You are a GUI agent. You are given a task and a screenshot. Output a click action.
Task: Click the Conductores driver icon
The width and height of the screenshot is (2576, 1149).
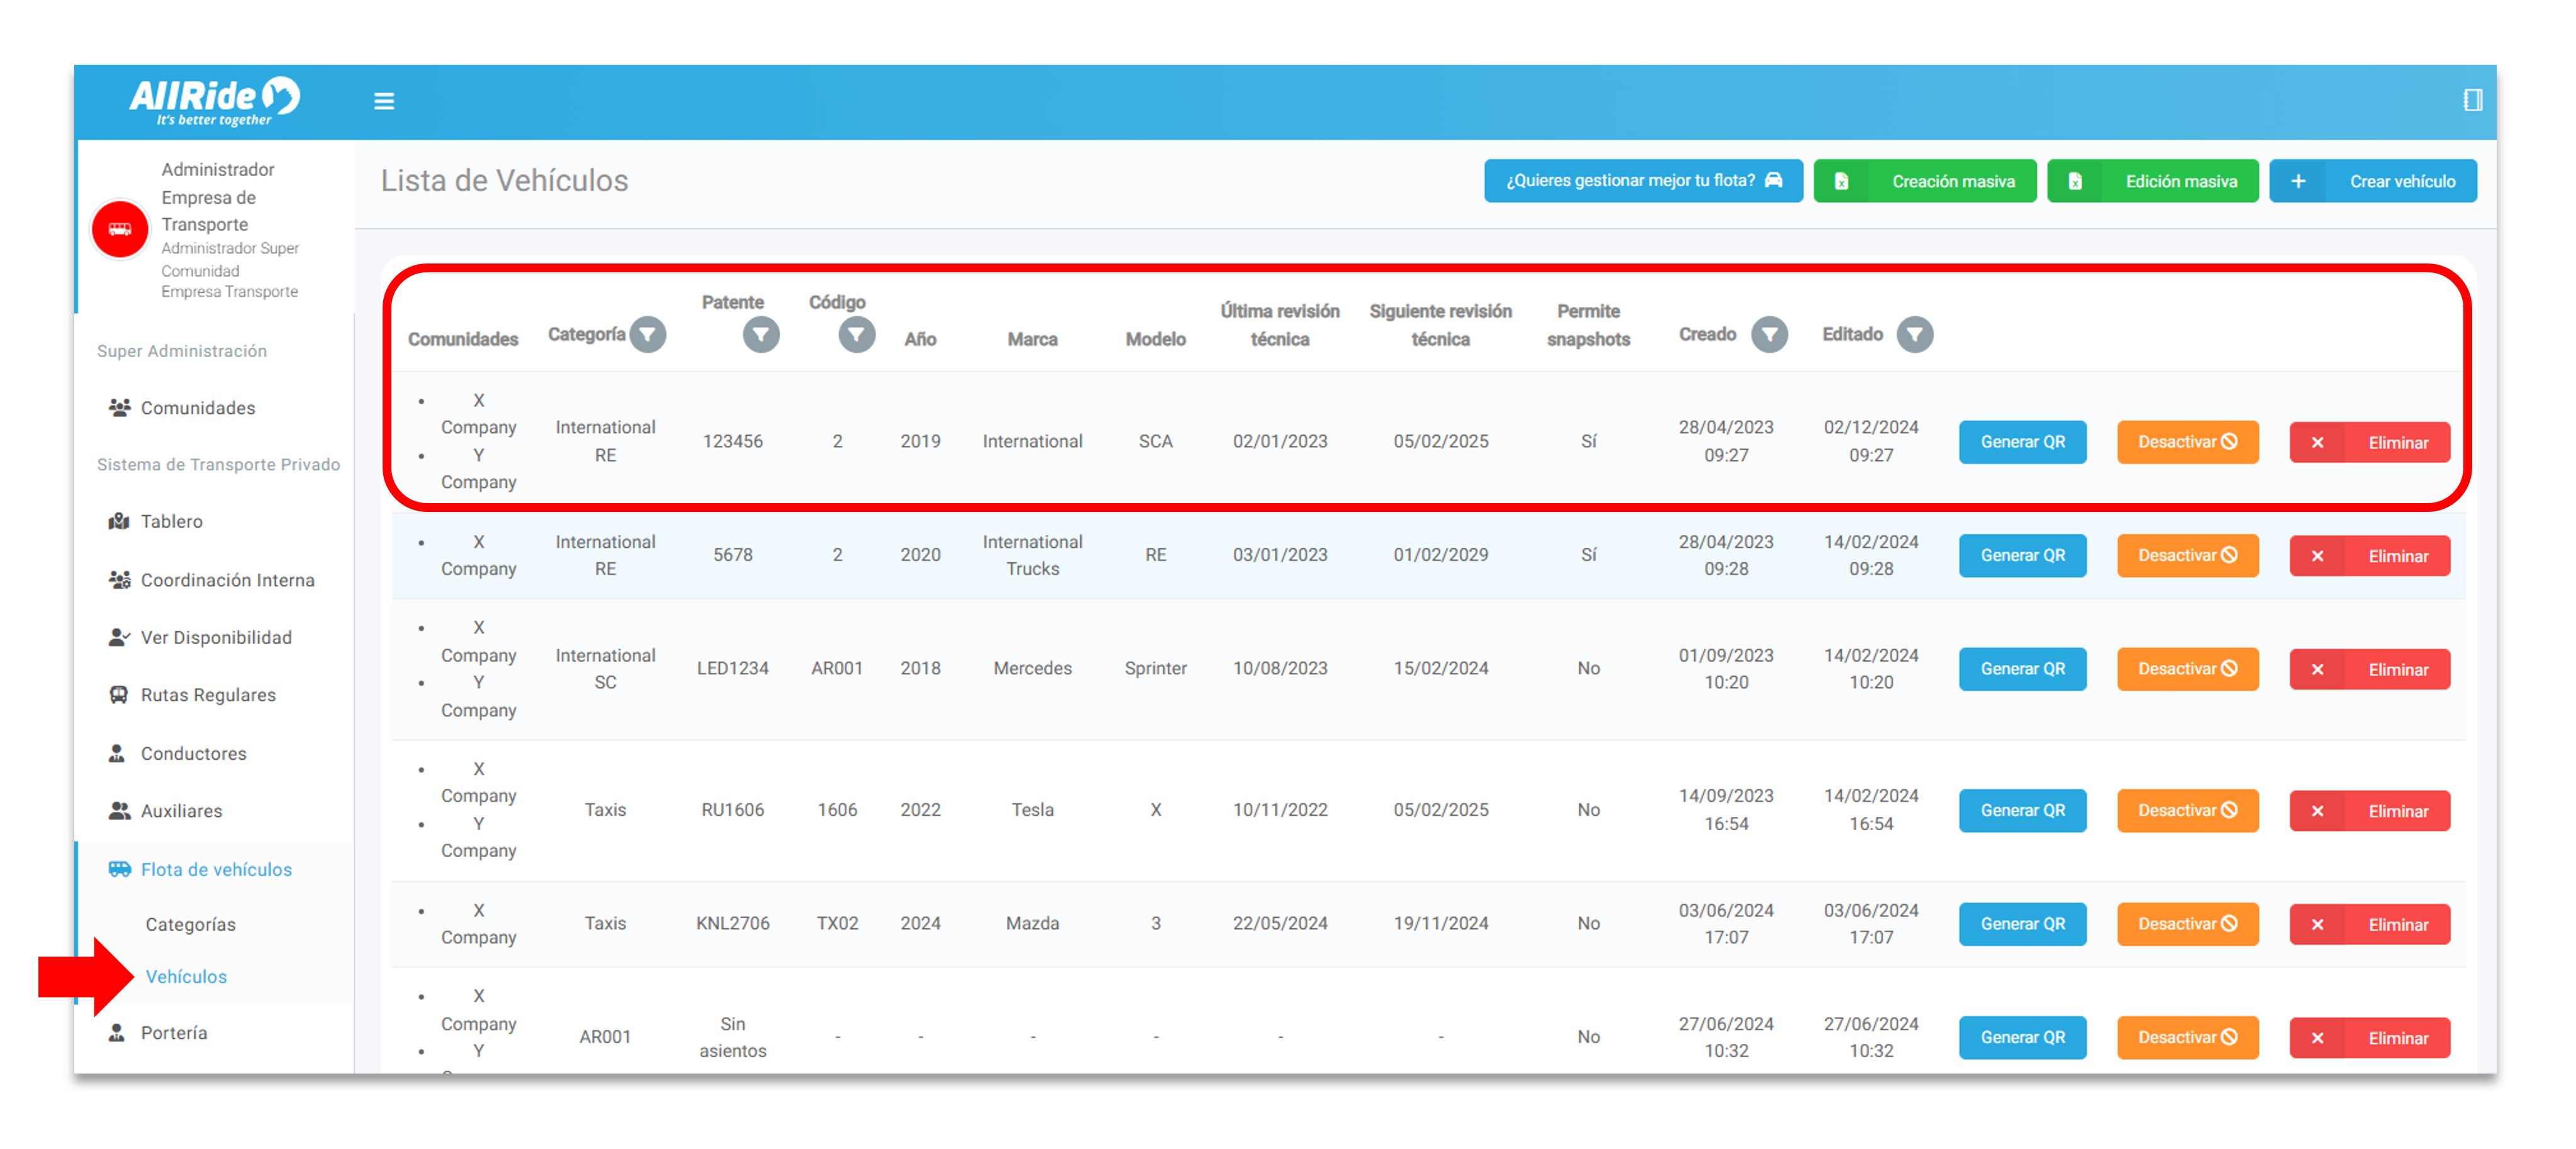coord(118,753)
